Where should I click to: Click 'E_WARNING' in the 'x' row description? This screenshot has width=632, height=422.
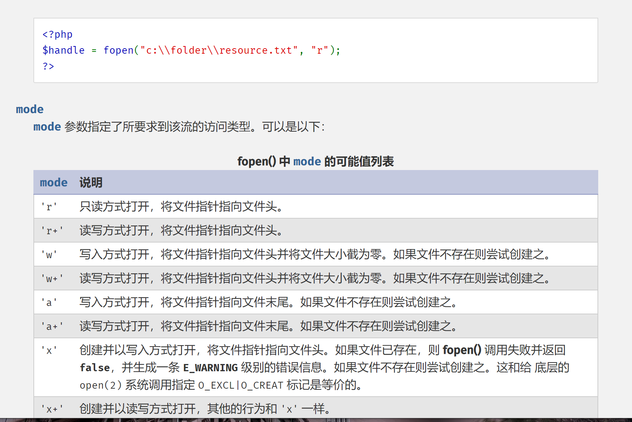click(210, 368)
